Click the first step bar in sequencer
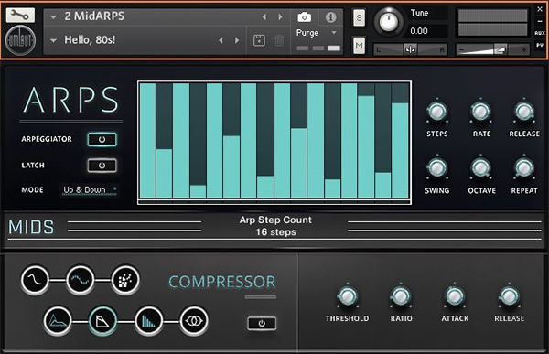549x354 pixels. pos(147,140)
